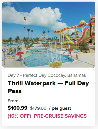Click the PRE-CRUISE SAVINGS promo text
This screenshot has width=98, height=129.
point(60,116)
